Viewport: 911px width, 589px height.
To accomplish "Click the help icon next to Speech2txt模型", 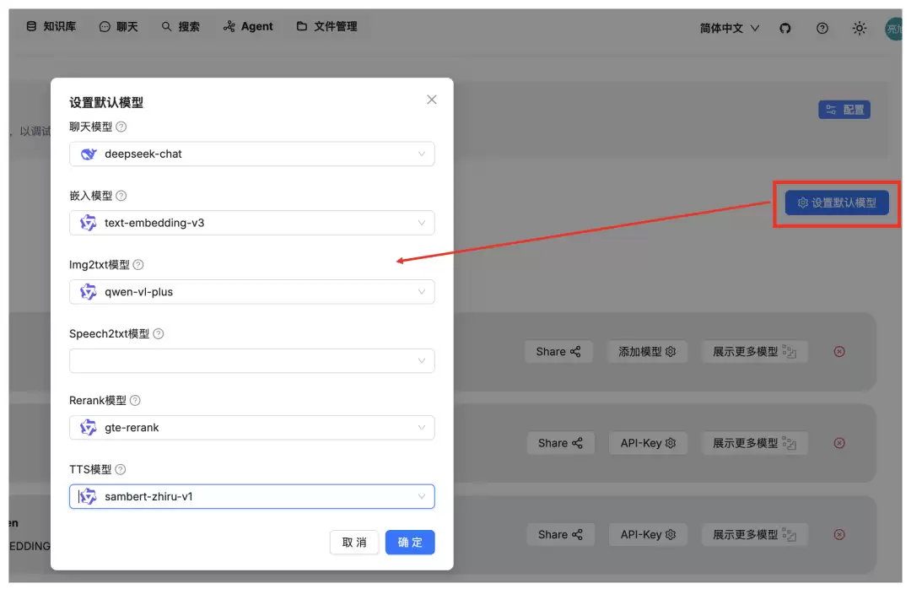I will [158, 334].
